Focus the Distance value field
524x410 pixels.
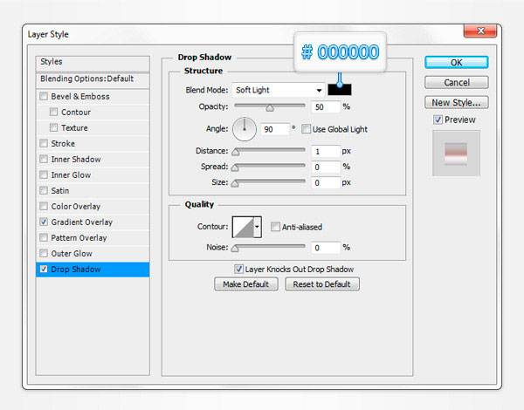click(x=326, y=151)
